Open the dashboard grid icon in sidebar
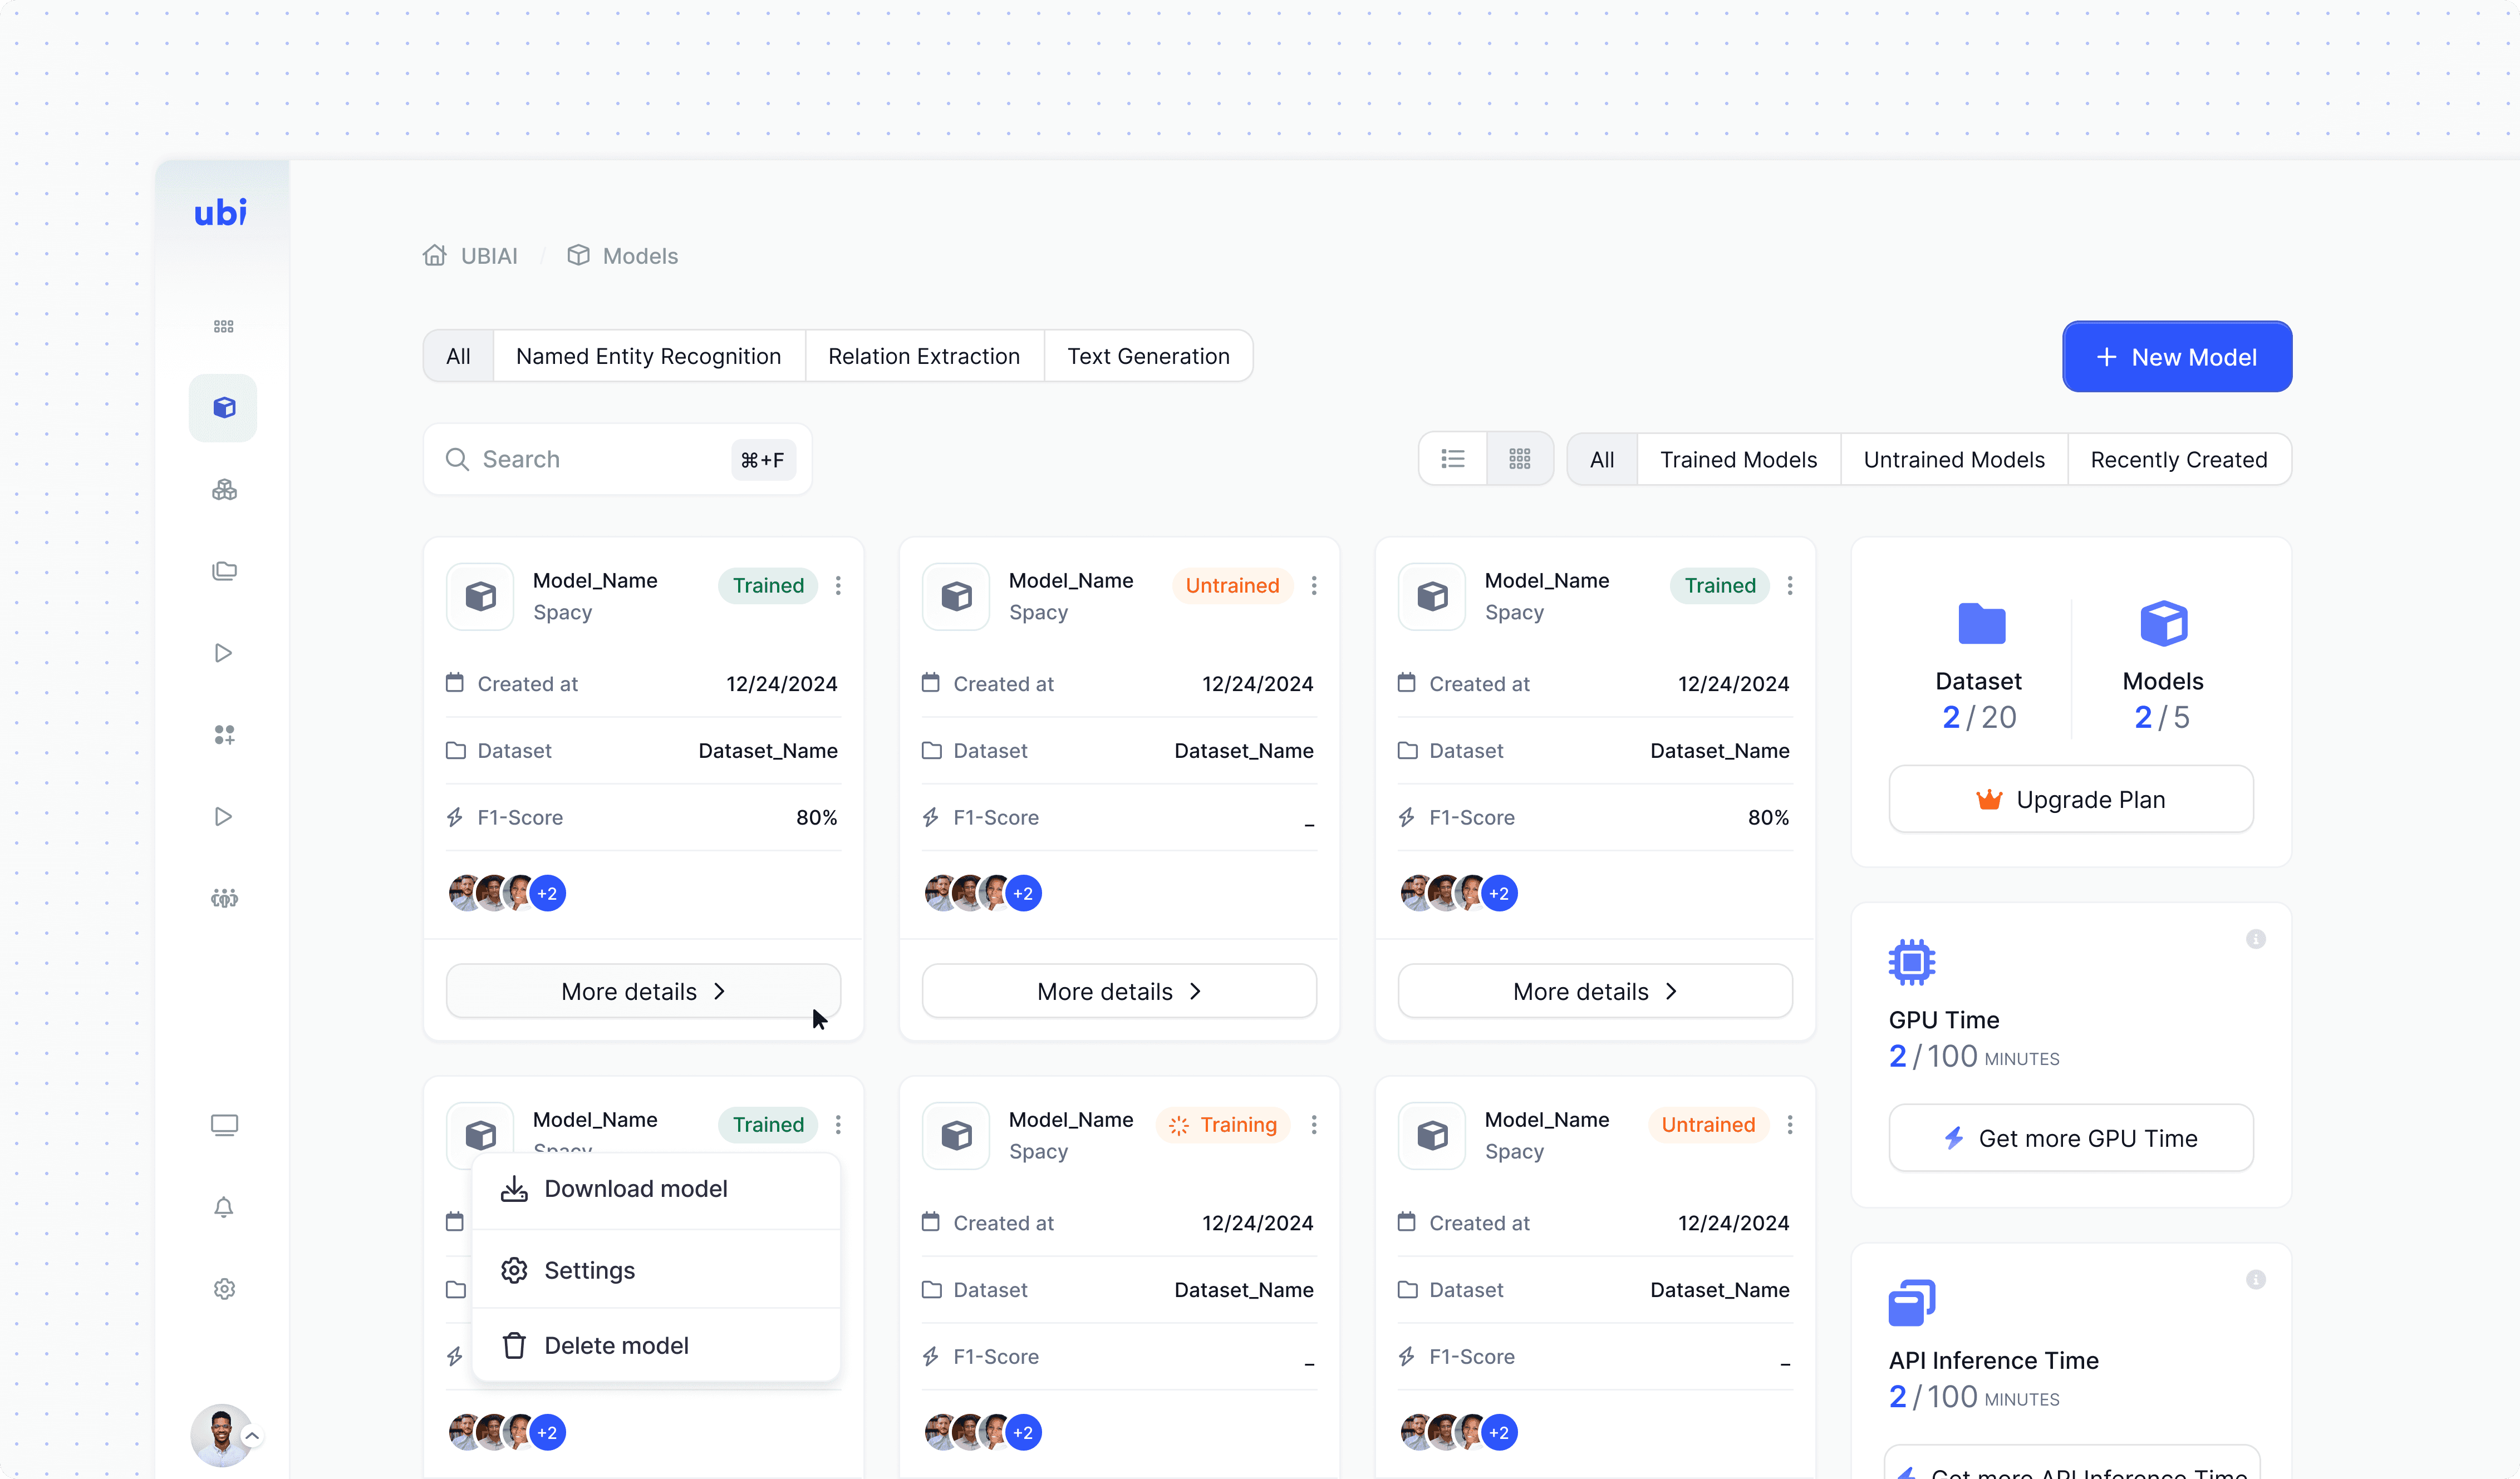The width and height of the screenshot is (2520, 1479). point(223,327)
